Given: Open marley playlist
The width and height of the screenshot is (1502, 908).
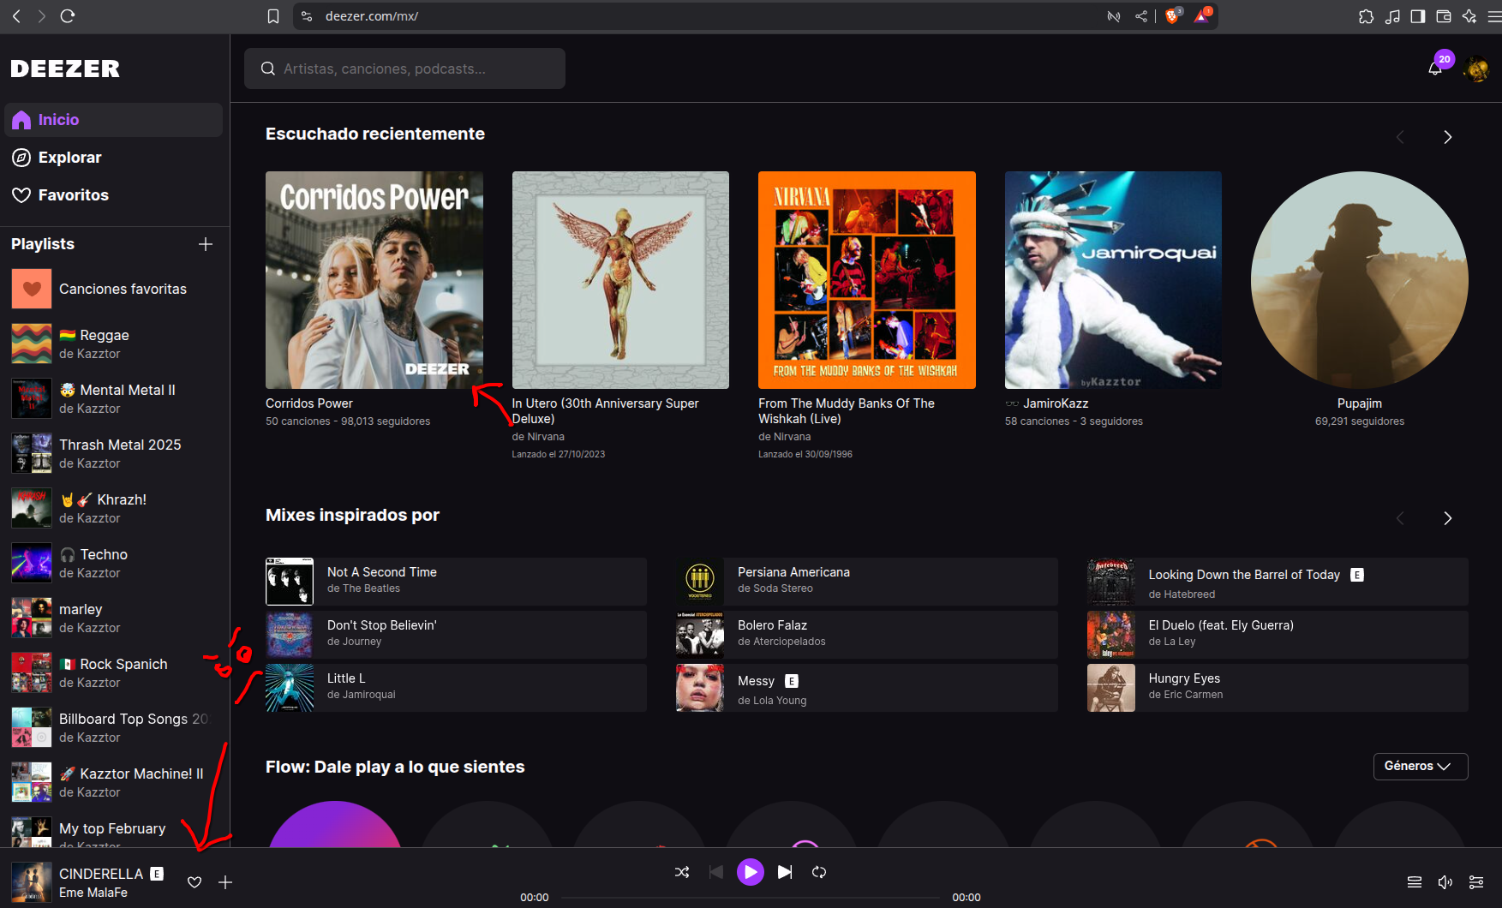Looking at the screenshot, I should [x=113, y=618].
